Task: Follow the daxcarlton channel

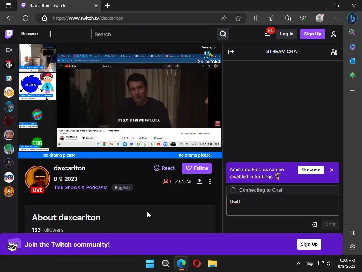Action: click(x=197, y=168)
